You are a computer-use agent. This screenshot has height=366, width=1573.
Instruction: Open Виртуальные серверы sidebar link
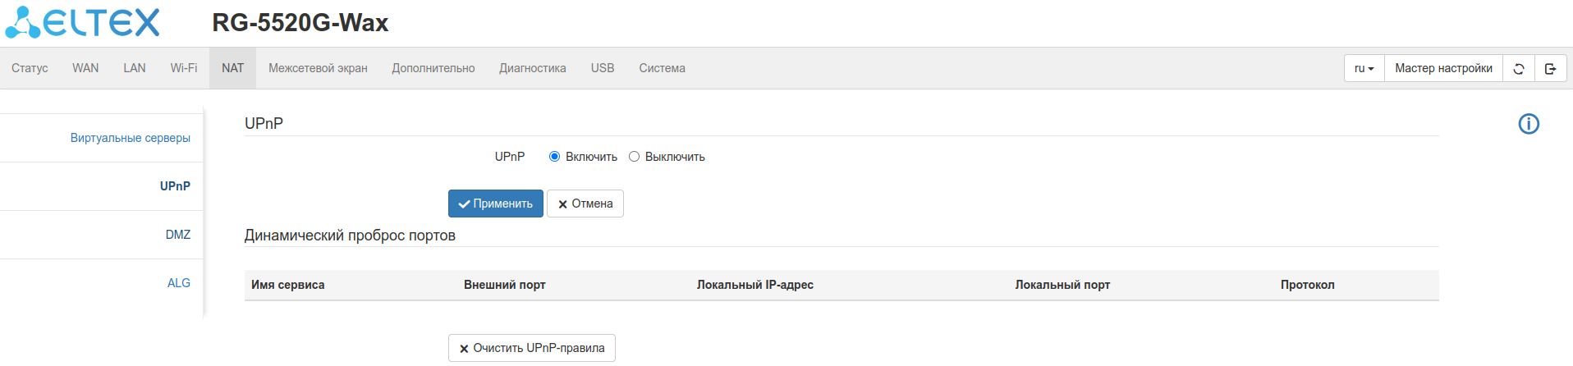(130, 138)
